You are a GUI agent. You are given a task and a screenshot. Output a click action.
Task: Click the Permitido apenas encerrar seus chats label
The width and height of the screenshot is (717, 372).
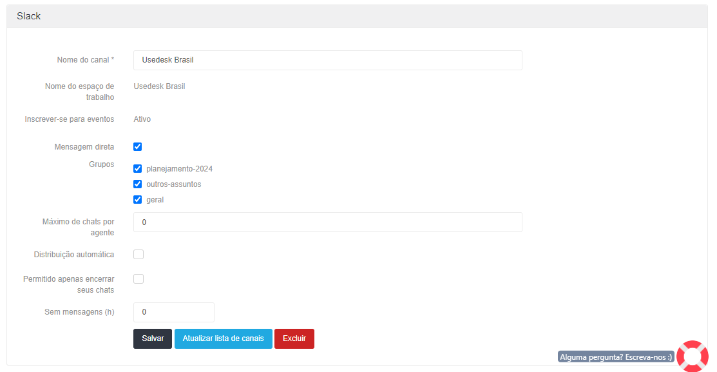(68, 284)
